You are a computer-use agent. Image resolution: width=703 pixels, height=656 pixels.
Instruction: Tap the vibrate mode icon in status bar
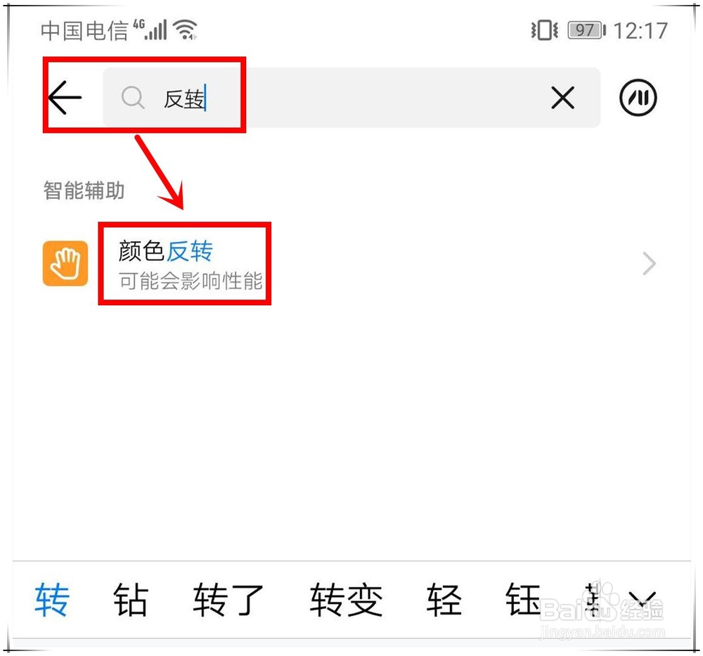pyautogui.click(x=544, y=30)
